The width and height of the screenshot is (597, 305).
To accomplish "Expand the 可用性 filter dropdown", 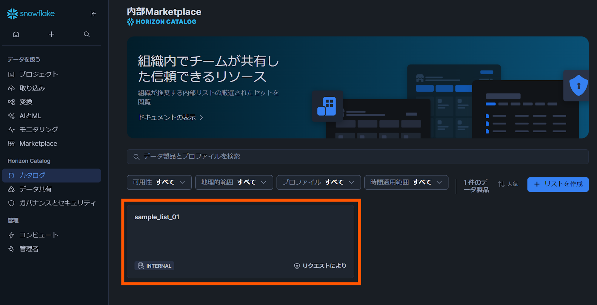I will point(159,182).
